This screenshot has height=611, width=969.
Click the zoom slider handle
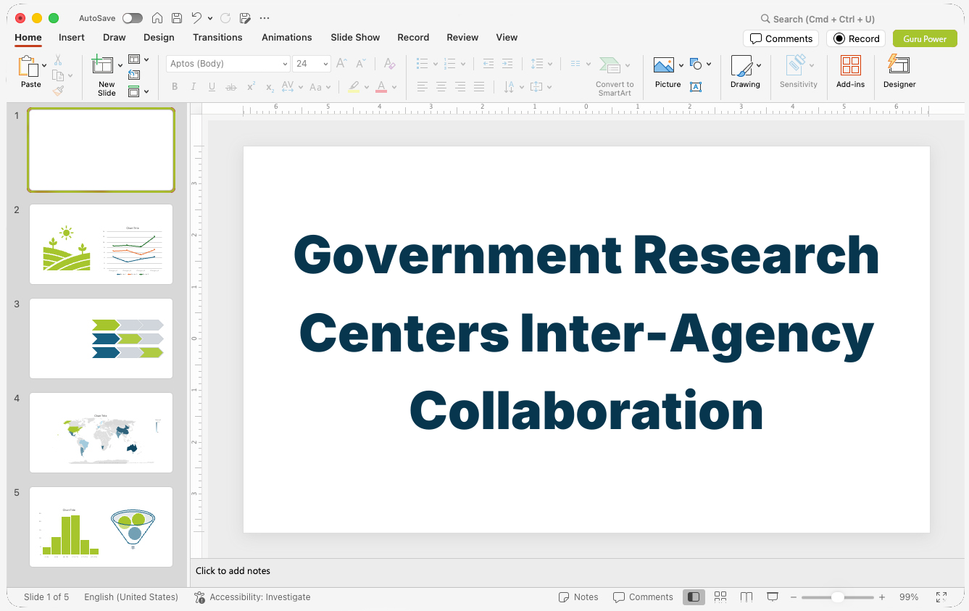(x=837, y=597)
